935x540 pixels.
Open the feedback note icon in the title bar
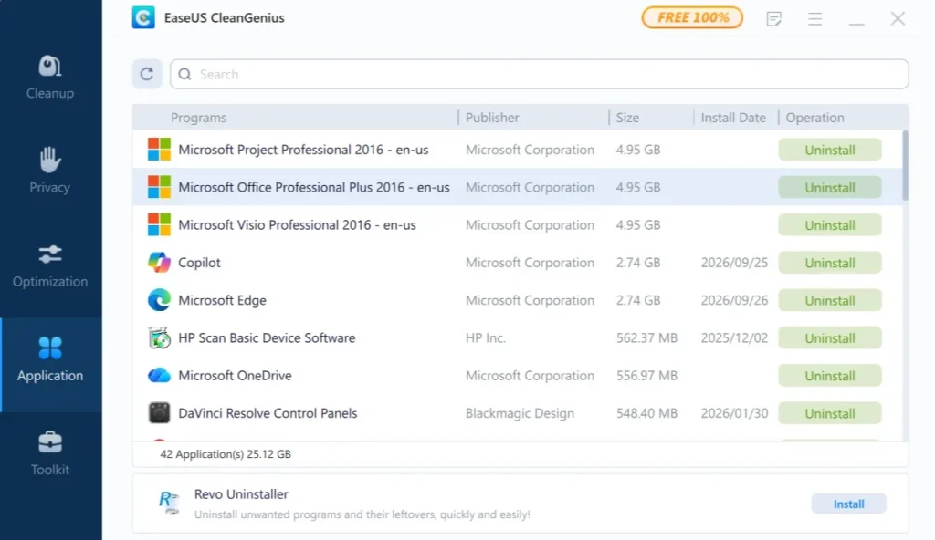click(x=774, y=18)
